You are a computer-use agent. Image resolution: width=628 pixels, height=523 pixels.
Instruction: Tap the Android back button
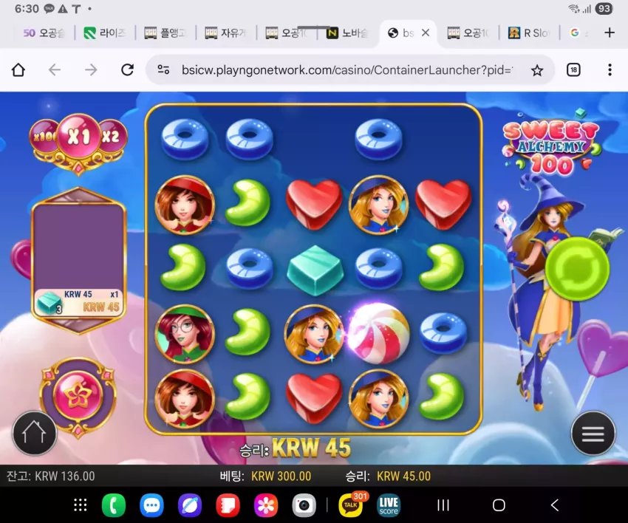point(555,505)
